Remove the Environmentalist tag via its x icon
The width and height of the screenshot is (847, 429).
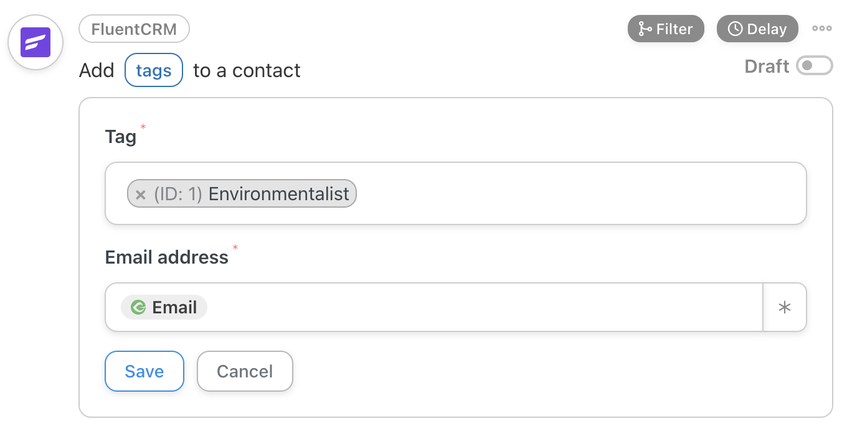coord(140,194)
